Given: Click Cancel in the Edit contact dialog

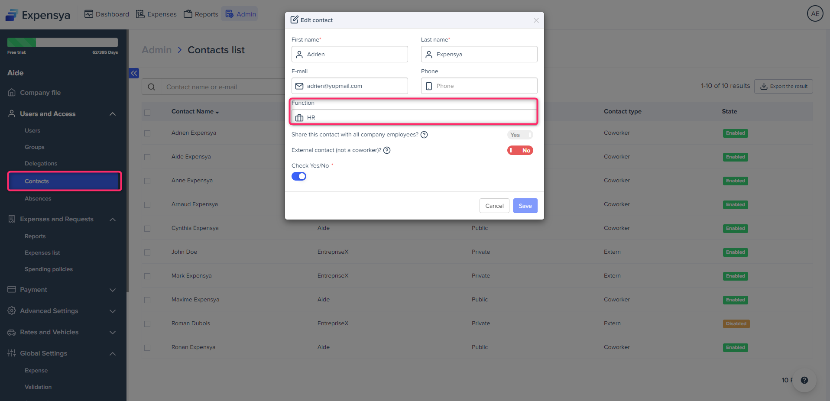Looking at the screenshot, I should (x=494, y=206).
